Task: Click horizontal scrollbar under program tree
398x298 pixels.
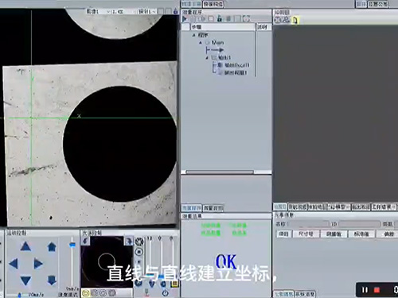Action: (x=220, y=172)
